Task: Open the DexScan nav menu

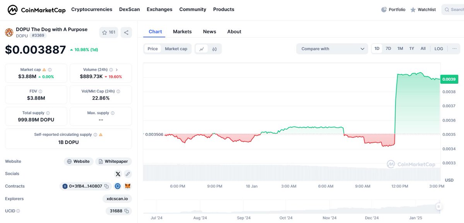Action: tap(130, 9)
